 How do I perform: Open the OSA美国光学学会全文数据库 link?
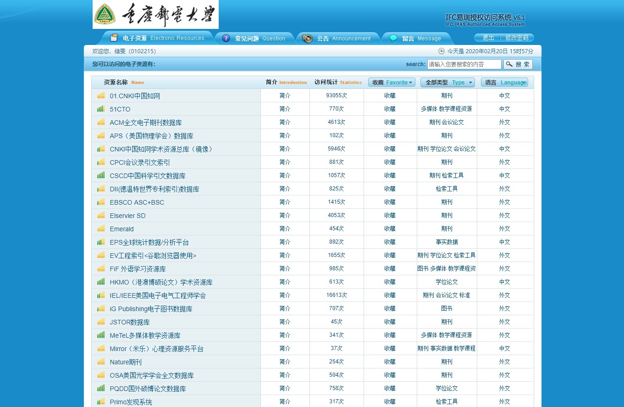pos(152,375)
